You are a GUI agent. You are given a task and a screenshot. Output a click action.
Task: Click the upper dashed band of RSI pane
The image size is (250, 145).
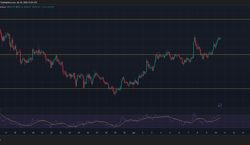pyautogui.click(x=125, y=115)
